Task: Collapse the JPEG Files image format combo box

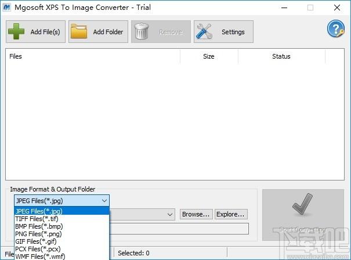Action: pos(61,201)
